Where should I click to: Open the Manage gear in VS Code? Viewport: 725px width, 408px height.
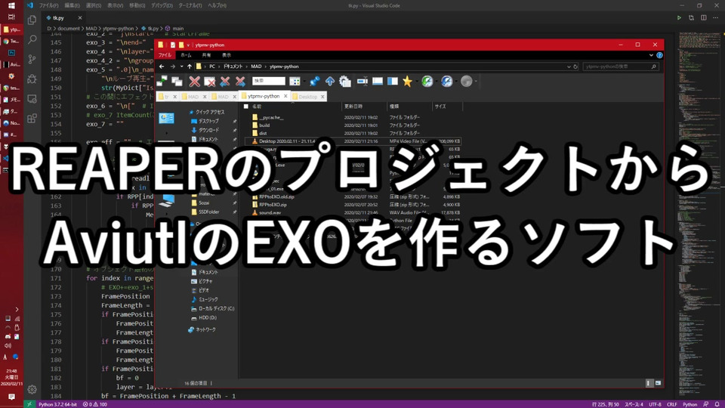[x=32, y=390]
